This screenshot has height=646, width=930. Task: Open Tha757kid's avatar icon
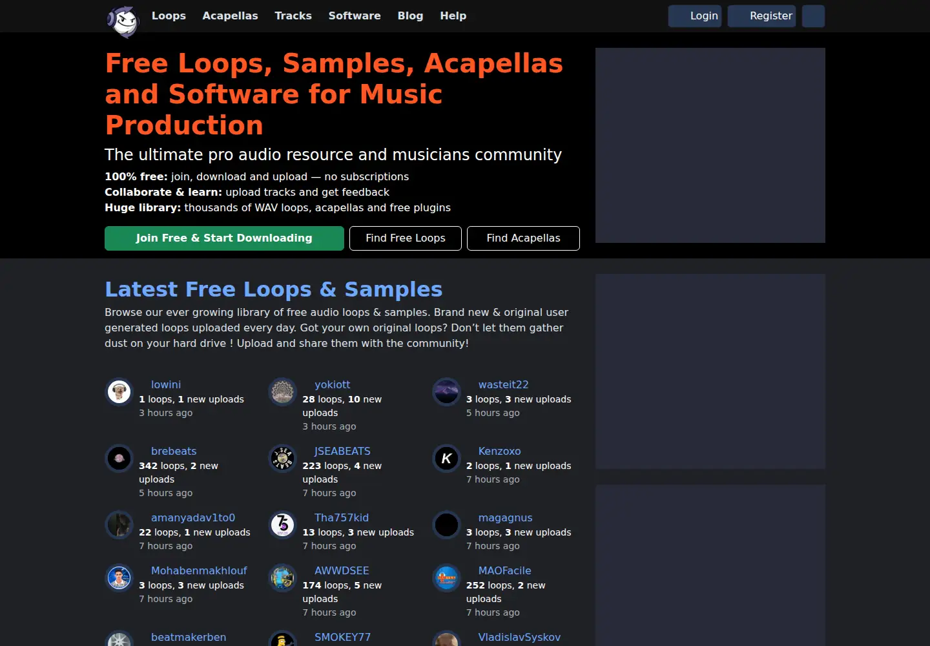(x=282, y=525)
